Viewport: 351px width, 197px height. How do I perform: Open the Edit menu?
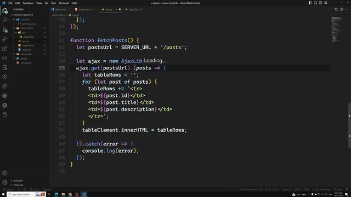[x=18, y=3]
